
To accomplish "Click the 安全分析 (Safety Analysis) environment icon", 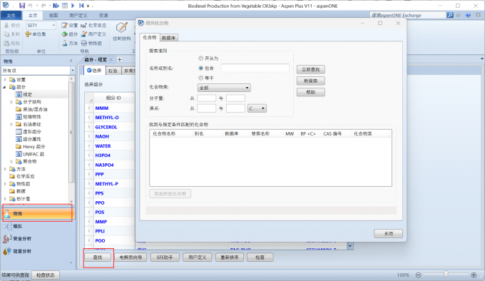I will (x=8, y=239).
